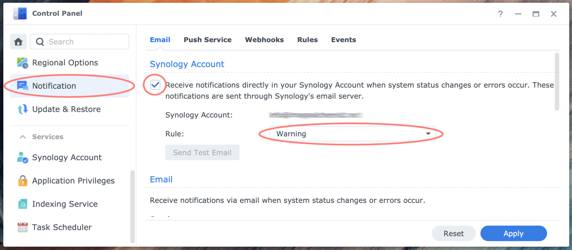Open Application Privileges settings
Image resolution: width=572 pixels, height=250 pixels.
[73, 181]
